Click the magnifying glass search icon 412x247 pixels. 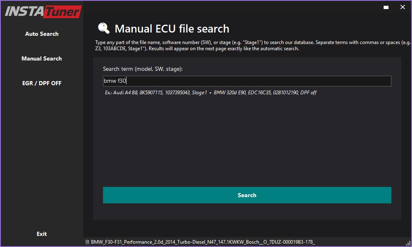[104, 28]
